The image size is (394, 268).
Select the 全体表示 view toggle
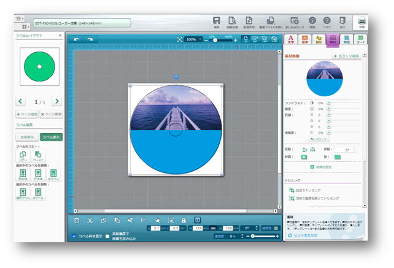[x=27, y=137]
